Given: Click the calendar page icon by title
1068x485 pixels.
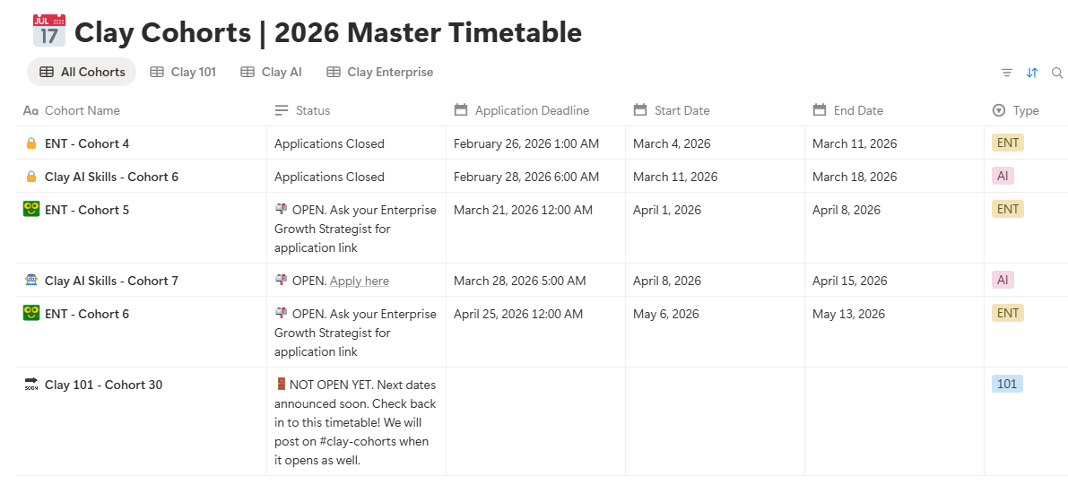Looking at the screenshot, I should pos(49,31).
